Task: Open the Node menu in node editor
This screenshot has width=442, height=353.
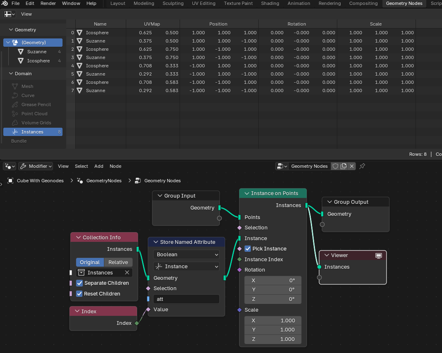Action: (x=115, y=166)
